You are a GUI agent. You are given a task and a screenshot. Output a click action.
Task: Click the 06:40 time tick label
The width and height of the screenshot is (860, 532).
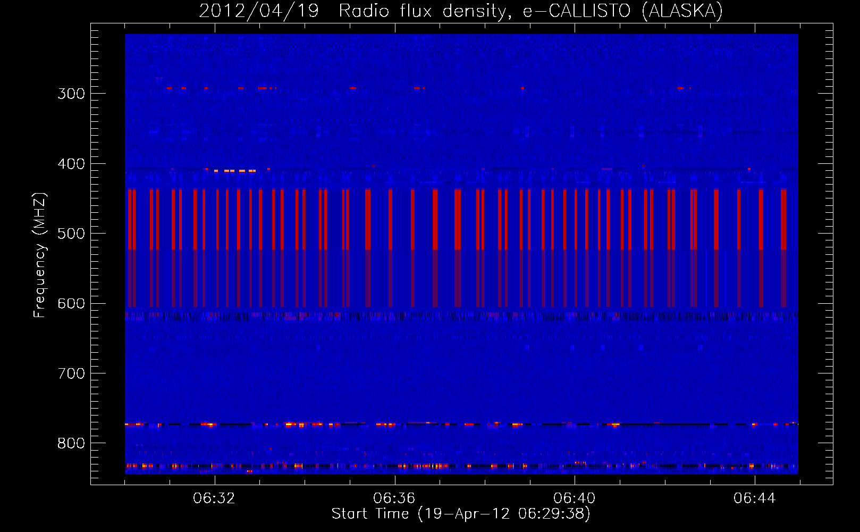(574, 498)
